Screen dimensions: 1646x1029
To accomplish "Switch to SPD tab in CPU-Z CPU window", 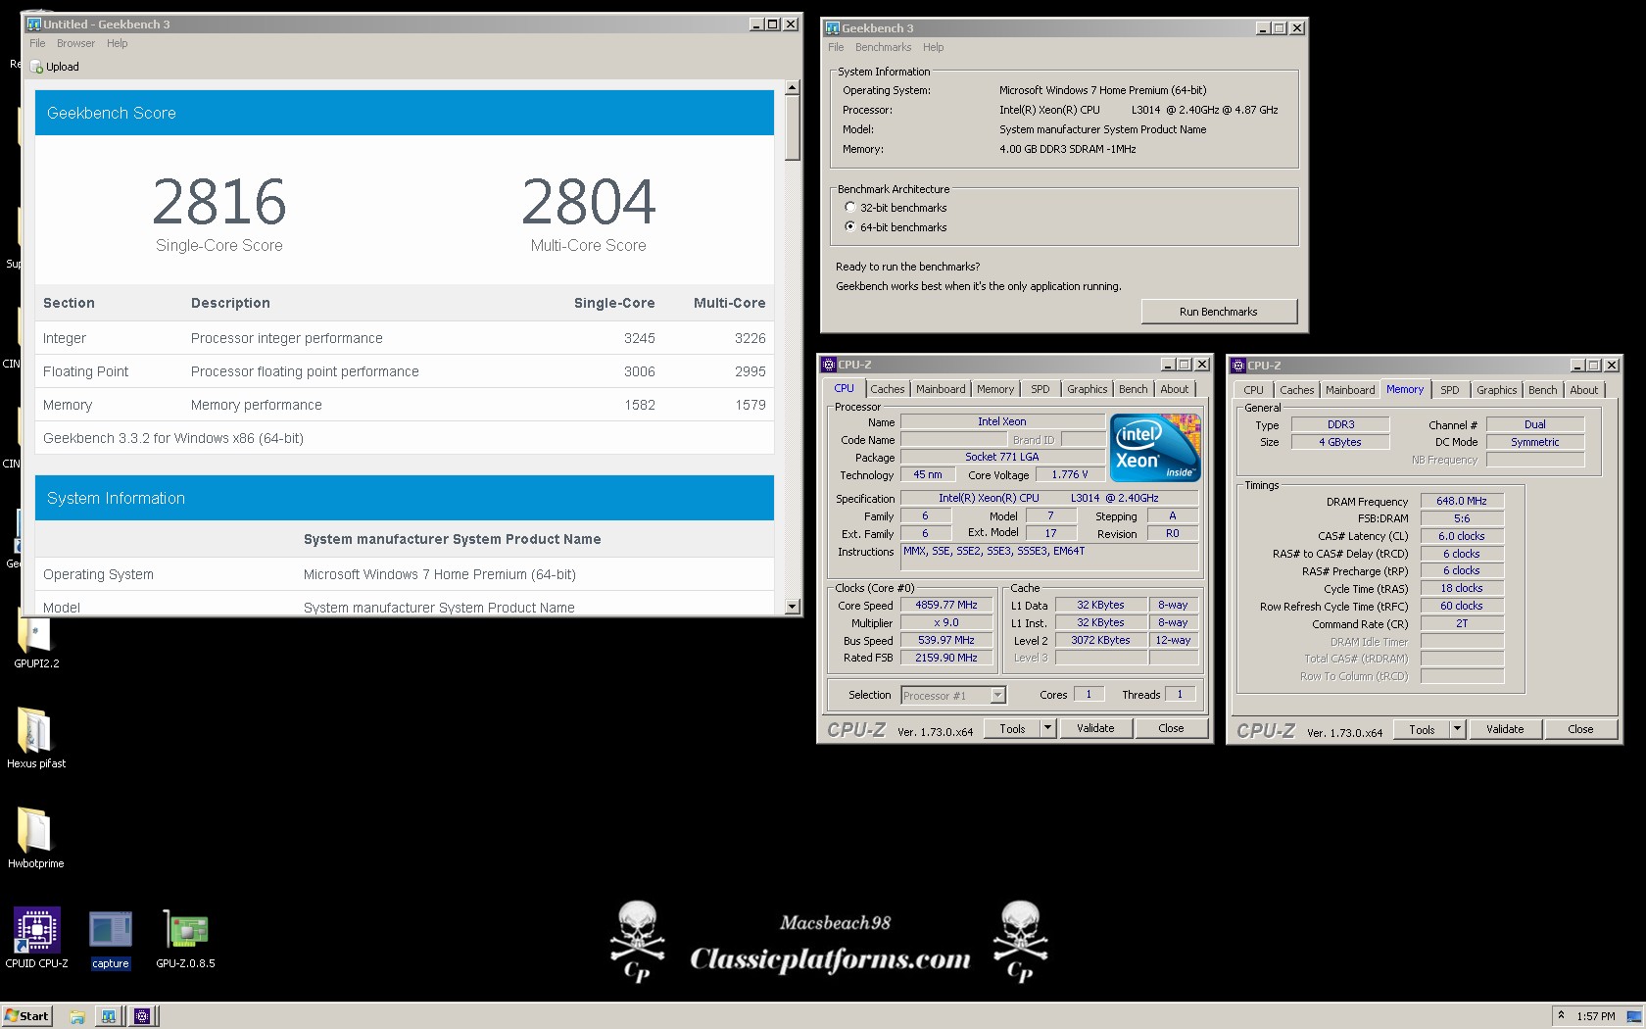I will point(1041,389).
